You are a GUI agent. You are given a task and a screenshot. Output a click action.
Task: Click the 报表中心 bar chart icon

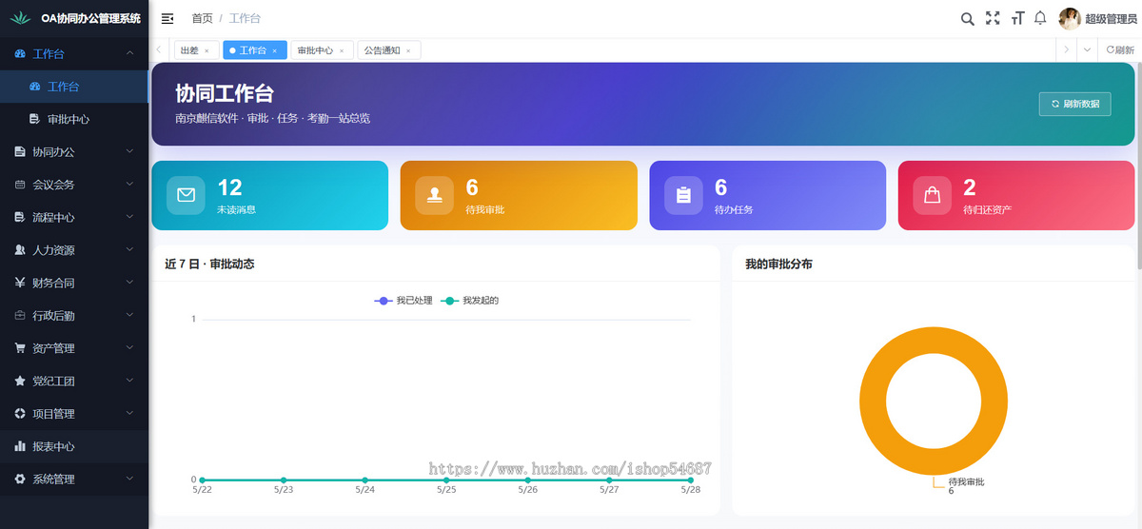(x=20, y=446)
